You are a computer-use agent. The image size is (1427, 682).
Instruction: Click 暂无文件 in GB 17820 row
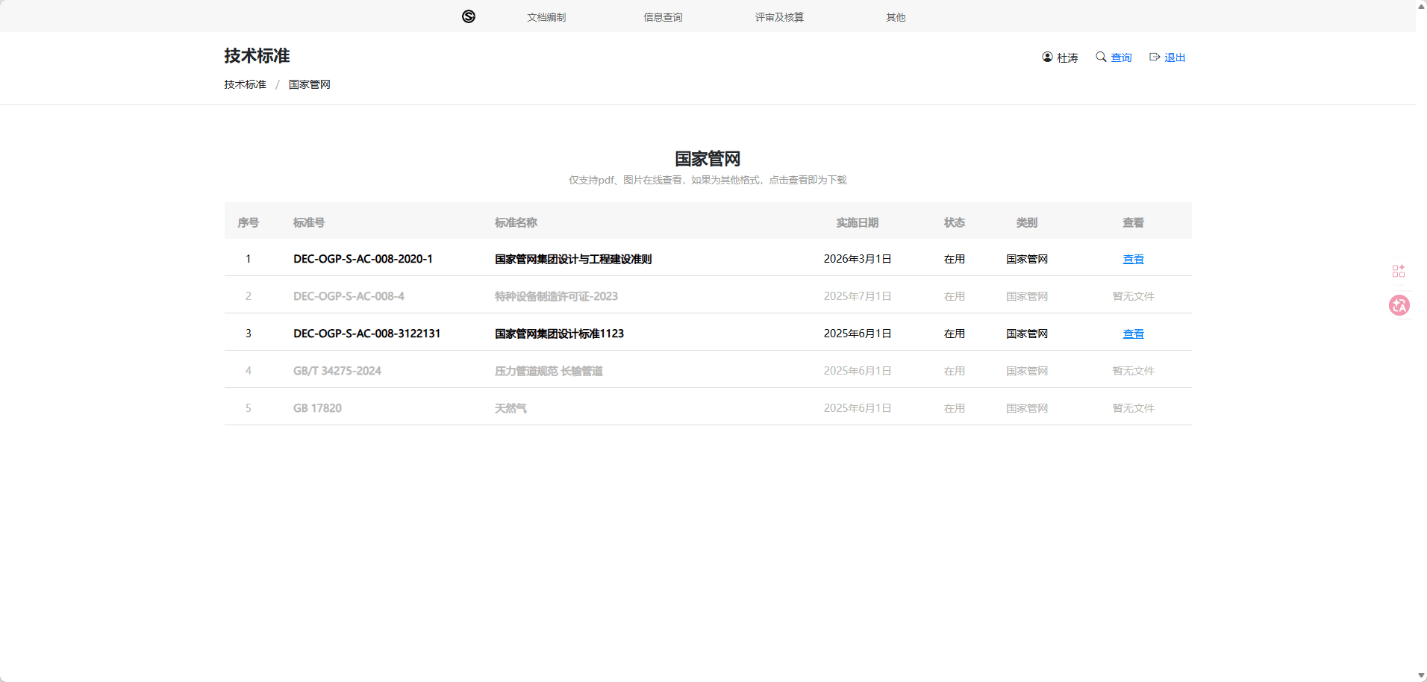(1133, 408)
